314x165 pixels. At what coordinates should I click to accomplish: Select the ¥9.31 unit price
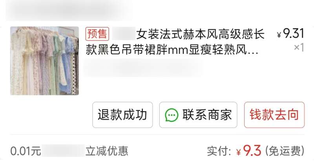(290, 33)
